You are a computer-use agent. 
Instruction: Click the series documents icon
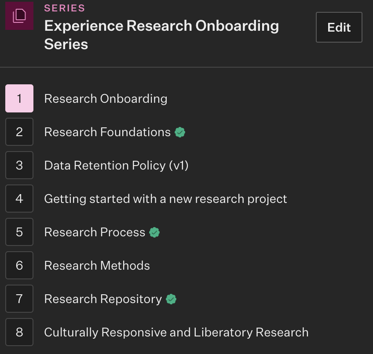click(x=19, y=16)
